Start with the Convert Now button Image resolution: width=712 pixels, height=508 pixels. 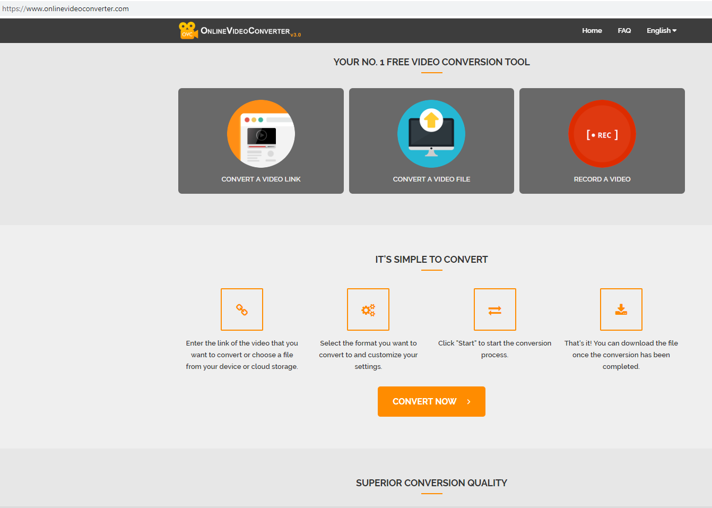[x=431, y=401]
